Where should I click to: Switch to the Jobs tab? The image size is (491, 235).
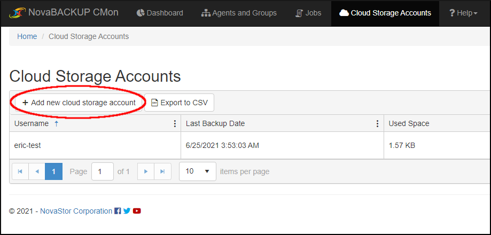[308, 13]
